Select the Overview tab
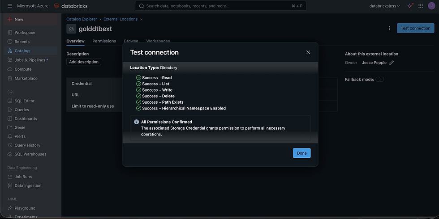 [75, 41]
